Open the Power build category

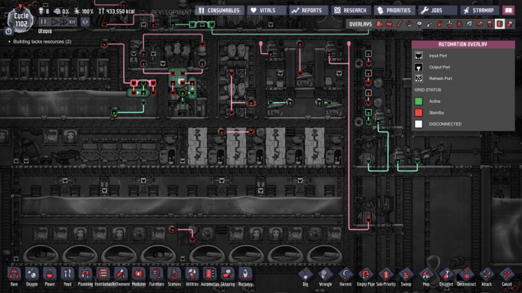click(49, 276)
